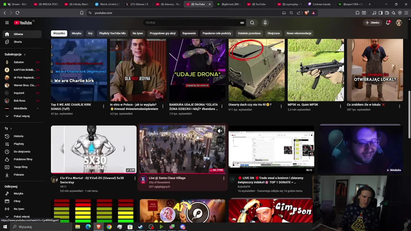This screenshot has width=411, height=231.
Task: Open options menu for Ela Vira Mortal video
Action: 135,178
